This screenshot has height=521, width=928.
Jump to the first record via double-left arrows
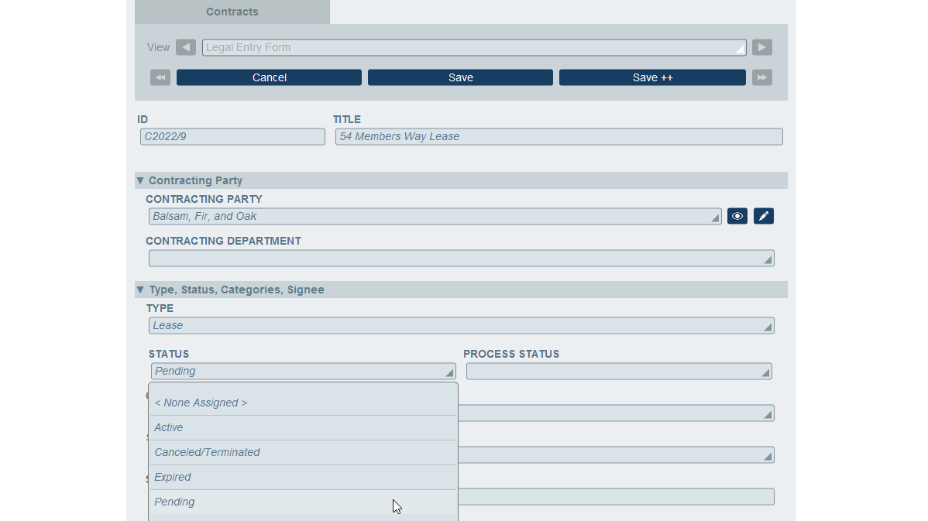click(160, 77)
